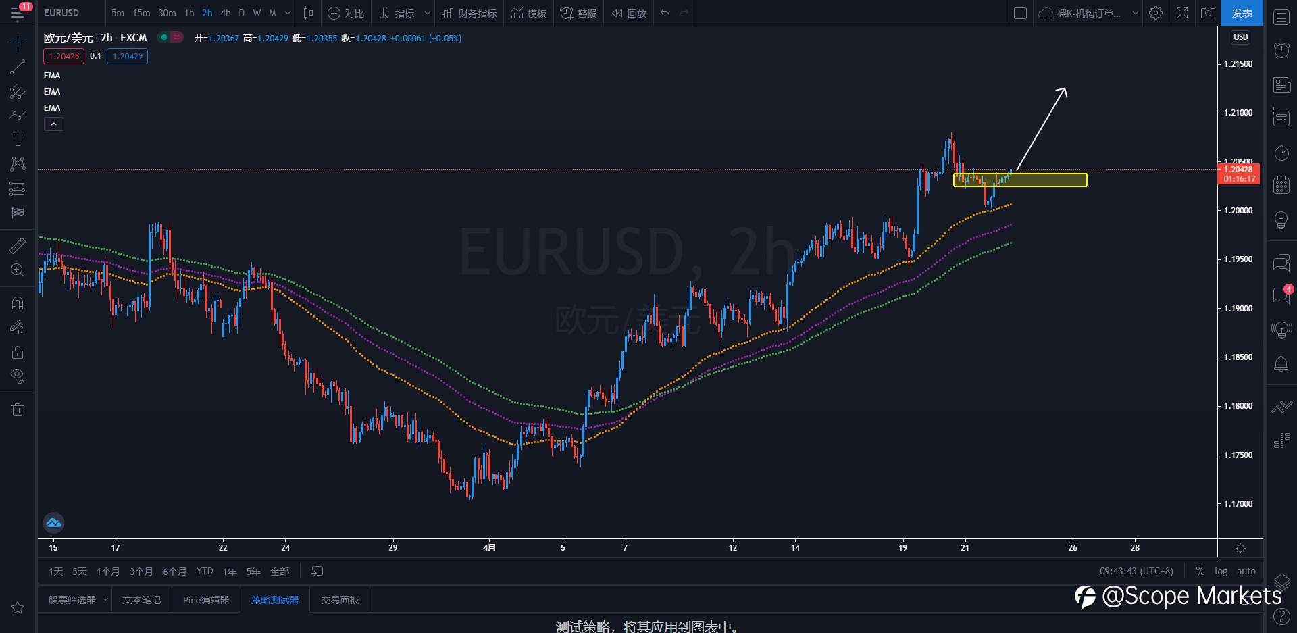
Task: Take a chart snapshot with camera
Action: coord(1208,13)
